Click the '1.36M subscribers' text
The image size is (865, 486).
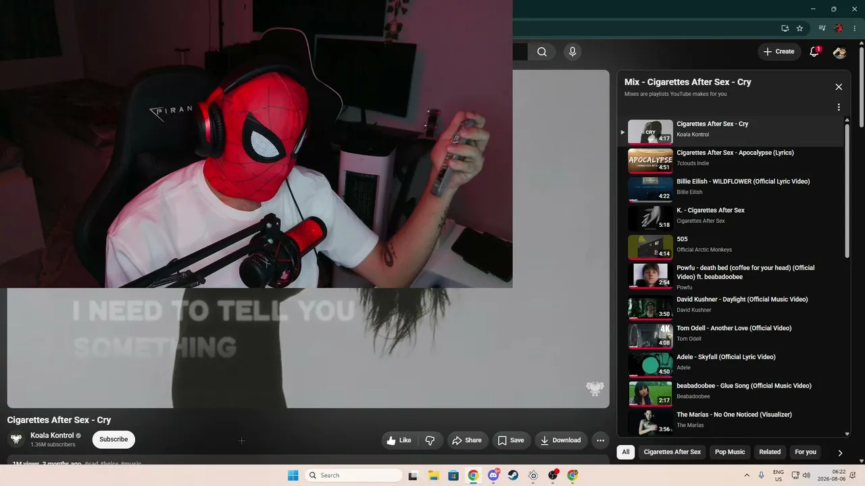click(53, 445)
